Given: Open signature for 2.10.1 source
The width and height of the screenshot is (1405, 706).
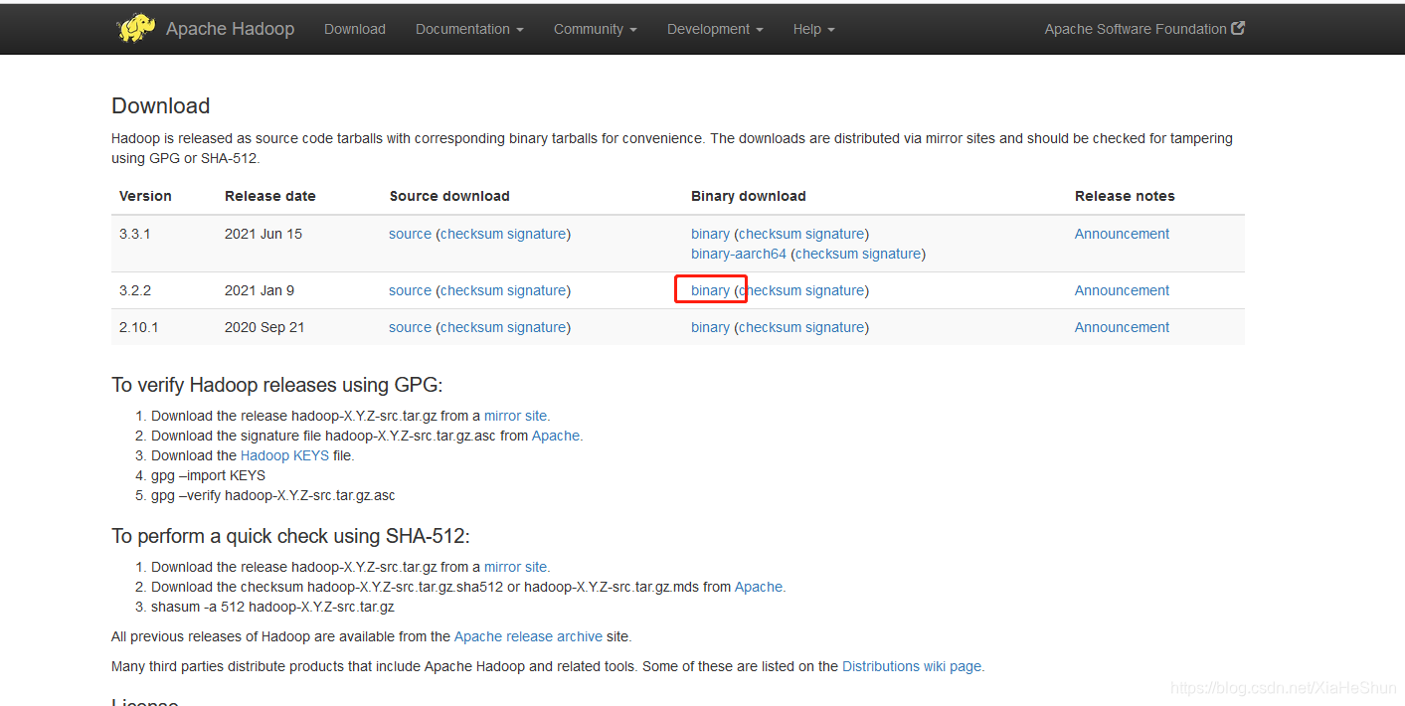Looking at the screenshot, I should pyautogui.click(x=536, y=327).
